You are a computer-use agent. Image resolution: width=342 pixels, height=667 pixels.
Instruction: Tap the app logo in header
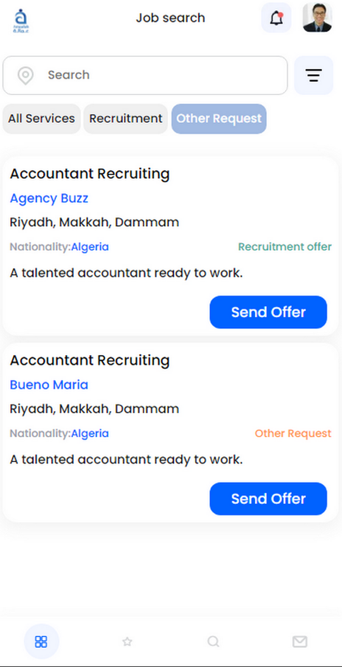click(x=21, y=21)
